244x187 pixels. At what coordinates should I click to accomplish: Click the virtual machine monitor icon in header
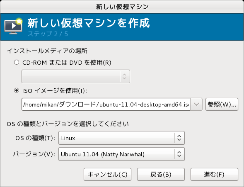(13, 27)
